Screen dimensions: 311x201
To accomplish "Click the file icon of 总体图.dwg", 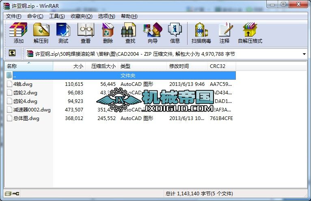I will (9, 118).
